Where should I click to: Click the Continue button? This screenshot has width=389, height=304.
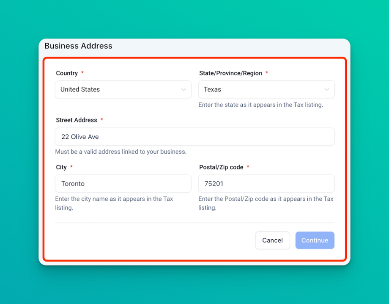click(315, 240)
